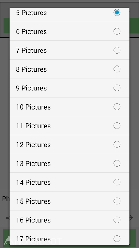This screenshot has width=139, height=248.
Task: Mark the 16 Pictures radio button
Action: click(117, 220)
